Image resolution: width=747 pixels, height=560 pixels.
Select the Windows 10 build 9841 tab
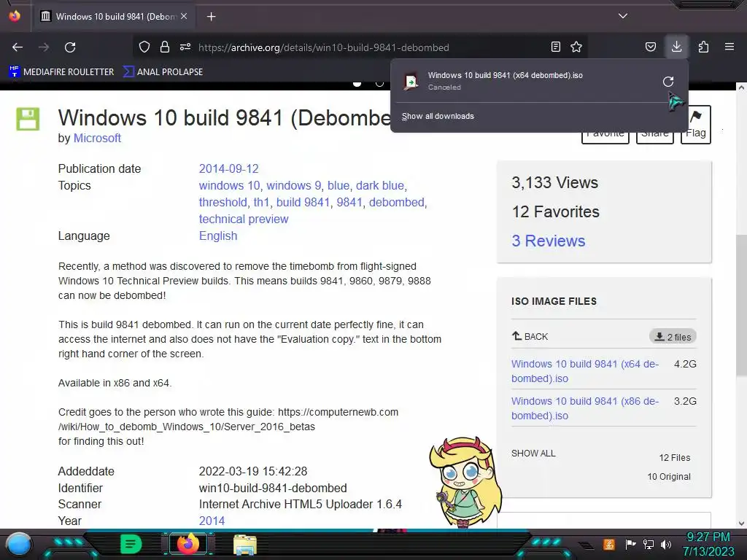click(x=113, y=16)
